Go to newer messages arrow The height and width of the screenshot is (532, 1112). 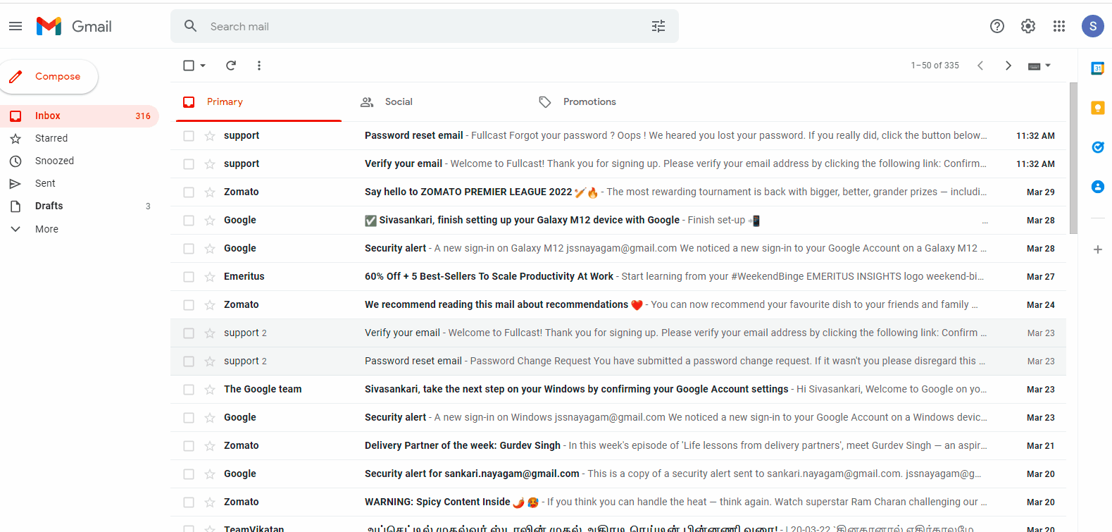(980, 66)
